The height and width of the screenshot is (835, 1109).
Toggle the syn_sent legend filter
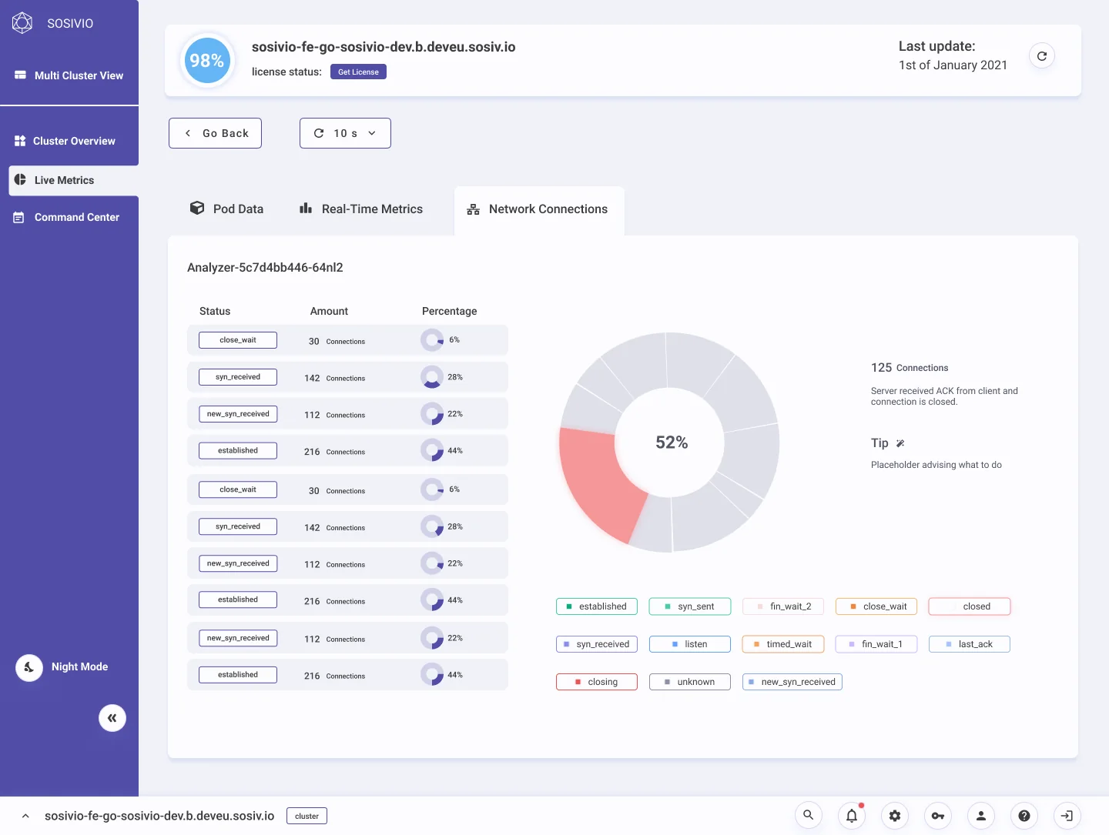point(690,606)
